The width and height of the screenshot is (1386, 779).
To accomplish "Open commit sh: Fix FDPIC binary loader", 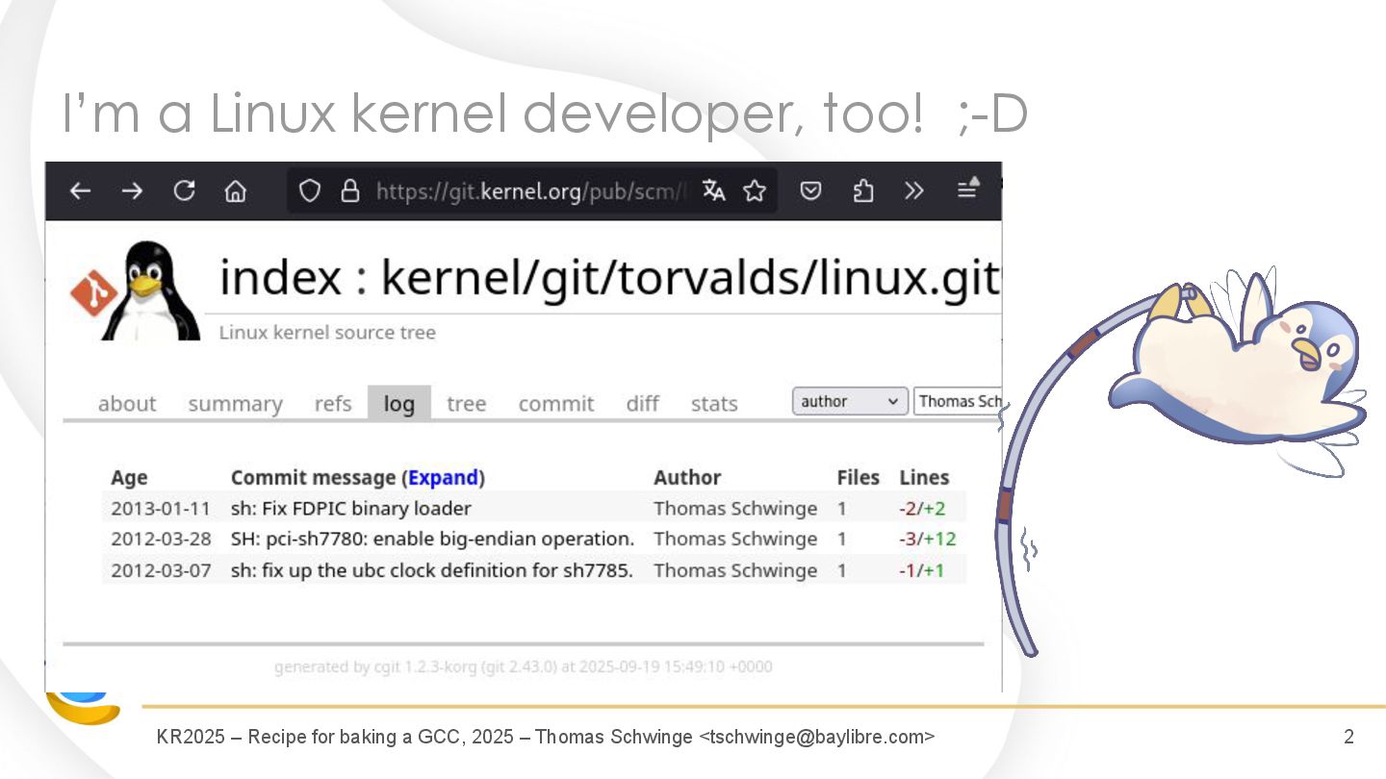I will click(x=351, y=508).
